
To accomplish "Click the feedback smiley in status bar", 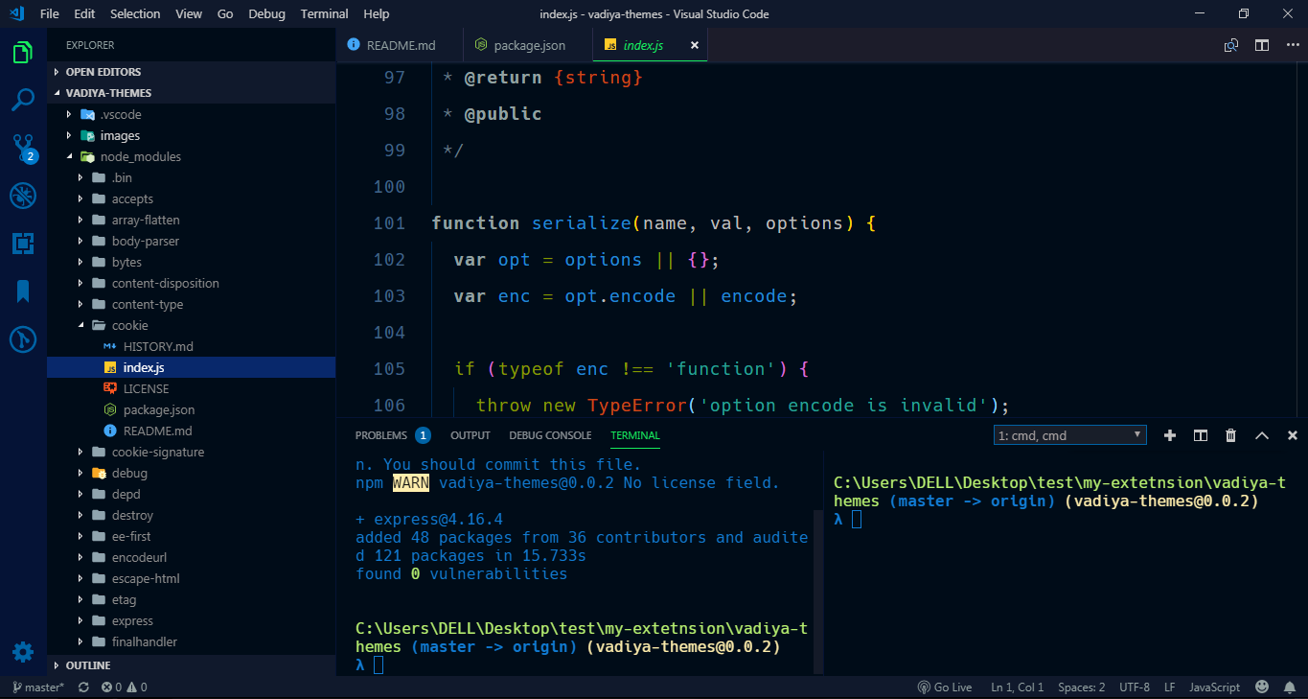I will [x=1262, y=687].
